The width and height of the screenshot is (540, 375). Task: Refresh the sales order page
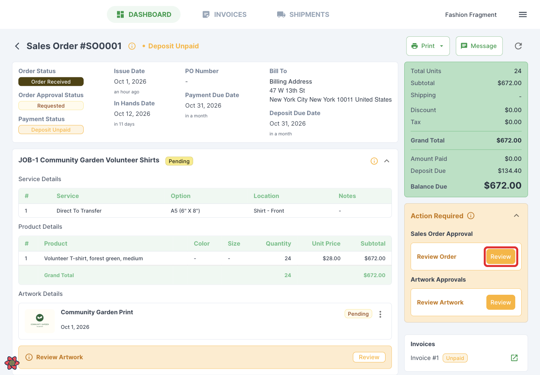click(518, 46)
